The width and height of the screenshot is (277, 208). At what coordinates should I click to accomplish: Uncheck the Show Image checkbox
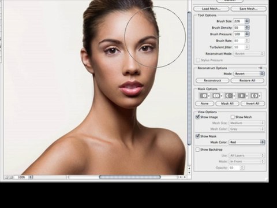pos(197,117)
